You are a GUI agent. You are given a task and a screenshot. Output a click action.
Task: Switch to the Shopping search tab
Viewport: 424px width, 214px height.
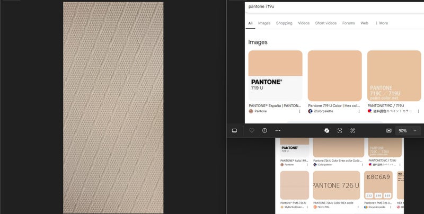point(284,23)
